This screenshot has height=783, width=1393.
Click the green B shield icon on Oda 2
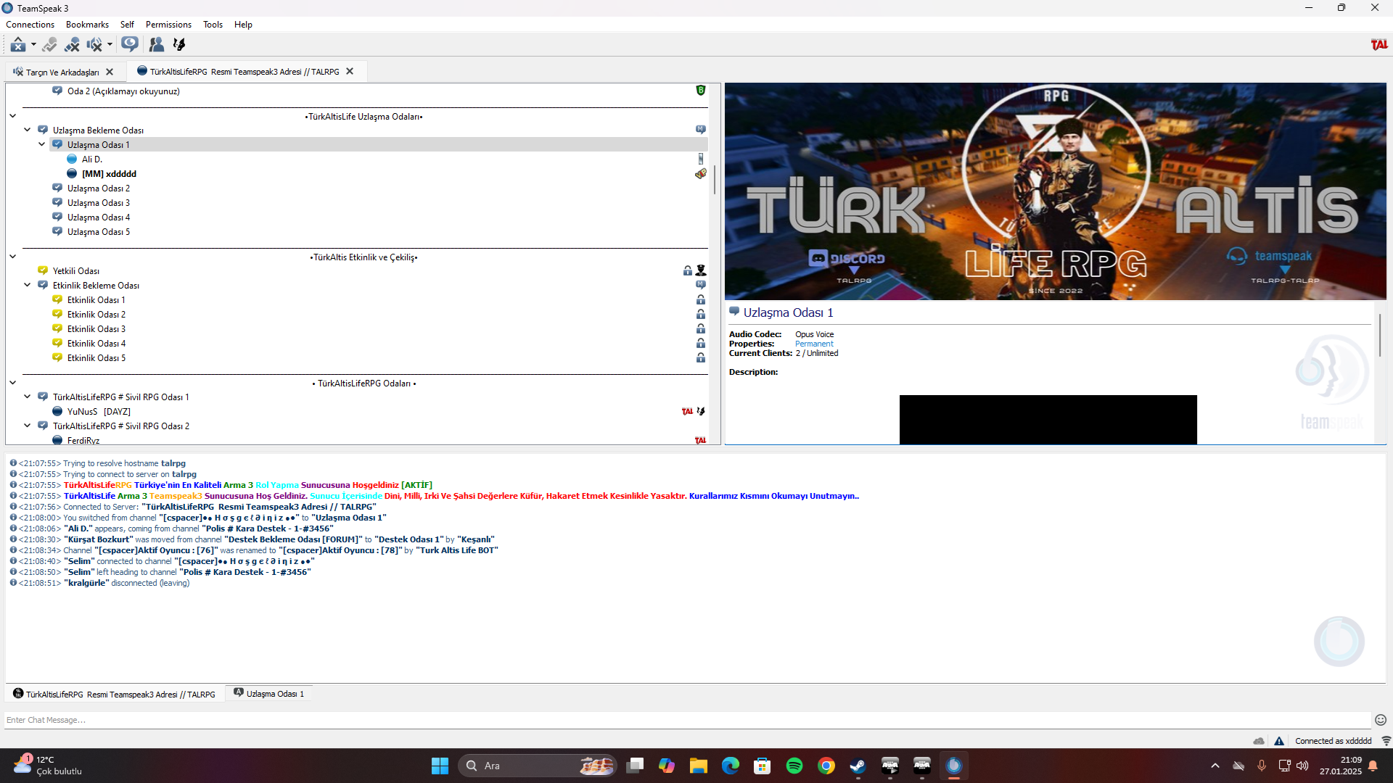pos(701,91)
